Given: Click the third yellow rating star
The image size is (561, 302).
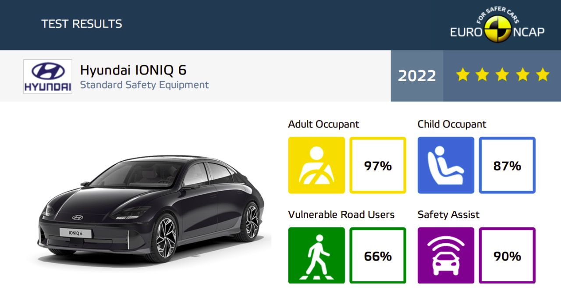Looking at the screenshot, I should pos(502,75).
